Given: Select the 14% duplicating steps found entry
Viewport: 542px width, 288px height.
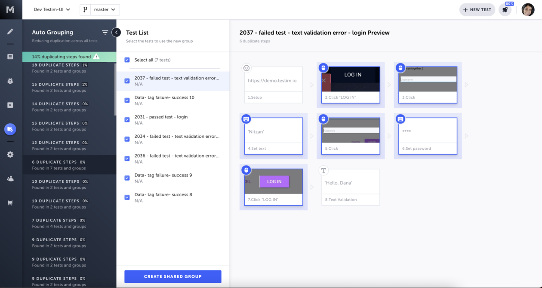Looking at the screenshot, I should [69, 56].
